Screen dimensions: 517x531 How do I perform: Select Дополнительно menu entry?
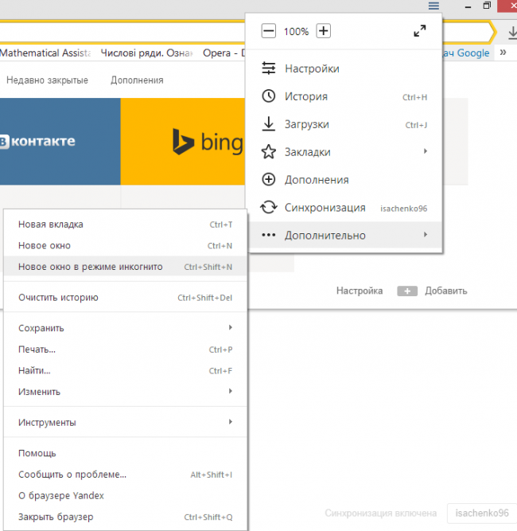coord(344,235)
